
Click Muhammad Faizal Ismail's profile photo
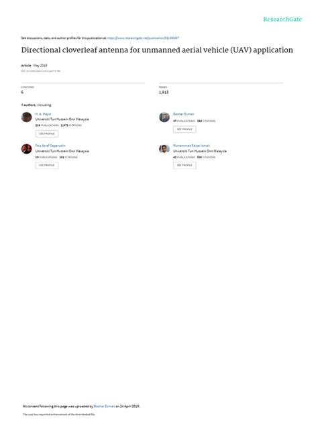pyautogui.click(x=164, y=149)
